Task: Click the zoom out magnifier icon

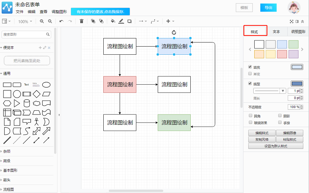Action: coord(50,21)
